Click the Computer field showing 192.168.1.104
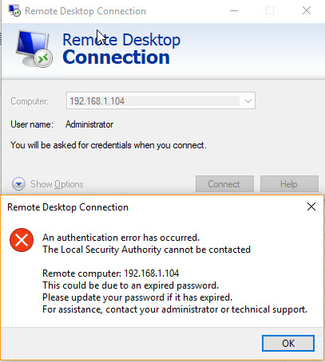This screenshot has width=325, height=362. pyautogui.click(x=161, y=100)
